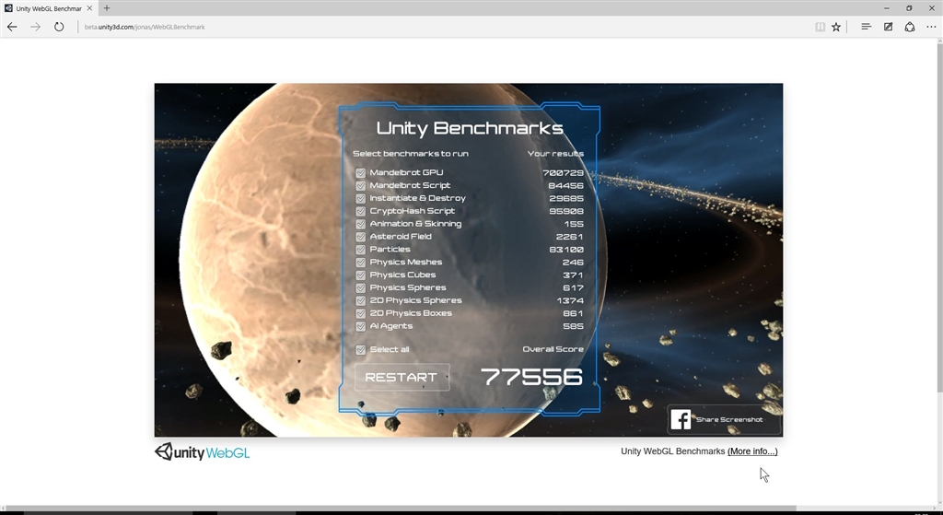Click the Asteroid Field result 2261
The height and width of the screenshot is (515, 943).
[x=569, y=237]
